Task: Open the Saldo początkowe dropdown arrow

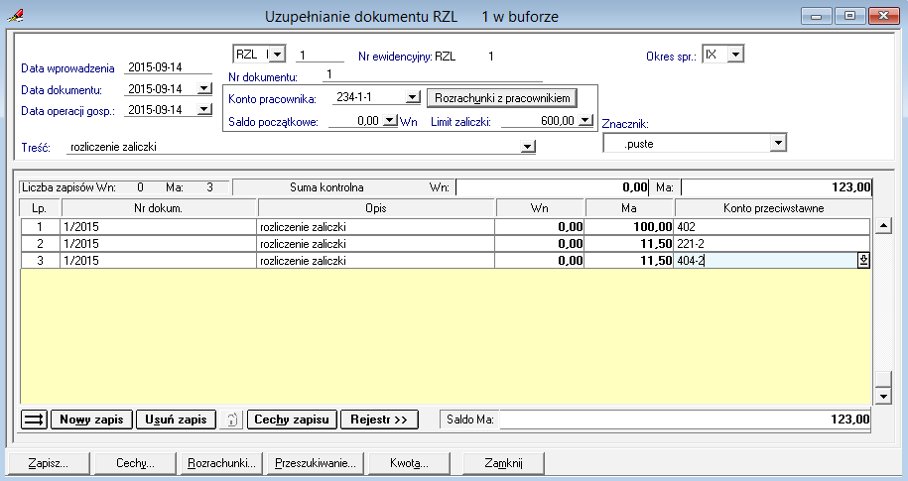Action: pyautogui.click(x=390, y=120)
